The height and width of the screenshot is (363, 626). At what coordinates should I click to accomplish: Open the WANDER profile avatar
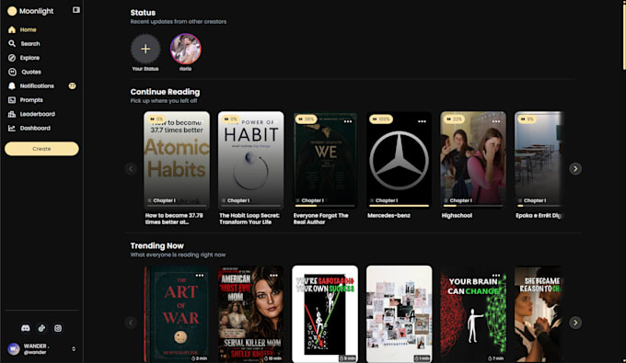coord(14,349)
